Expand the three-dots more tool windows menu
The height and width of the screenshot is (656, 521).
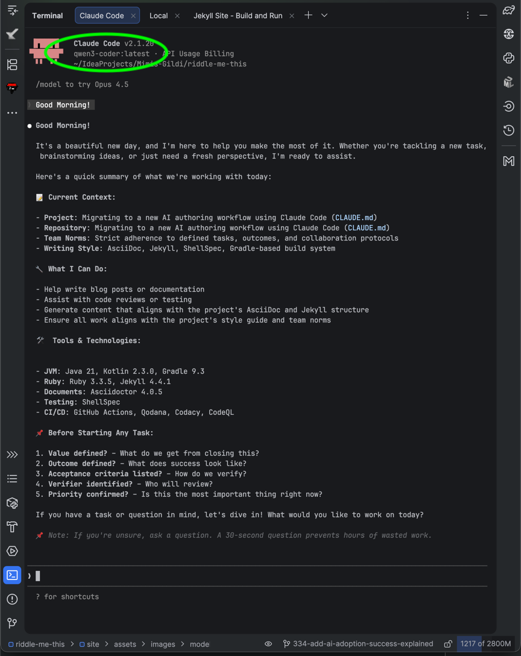click(12, 113)
